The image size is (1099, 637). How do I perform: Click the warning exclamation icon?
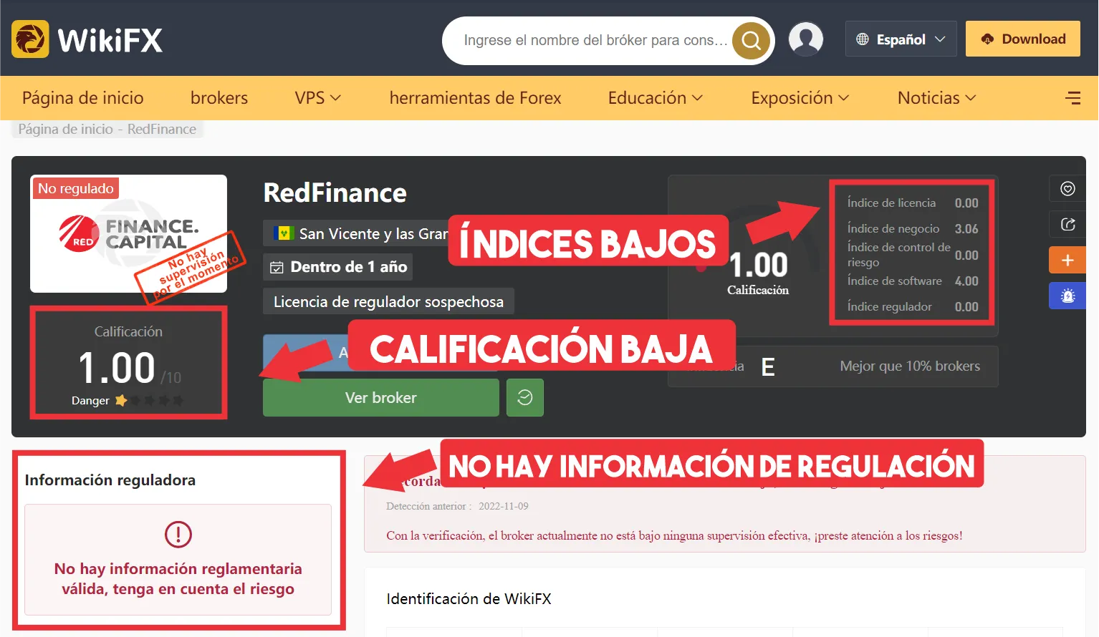coord(178,534)
